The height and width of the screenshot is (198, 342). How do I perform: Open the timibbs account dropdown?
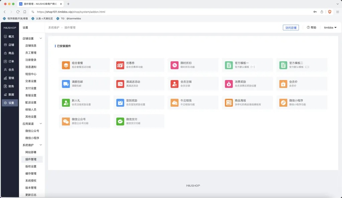click(330, 28)
